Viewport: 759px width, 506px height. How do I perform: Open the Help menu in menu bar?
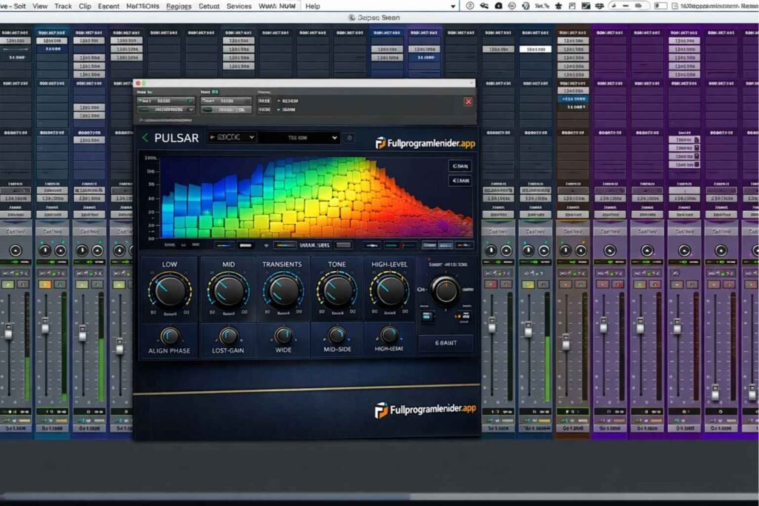point(313,6)
